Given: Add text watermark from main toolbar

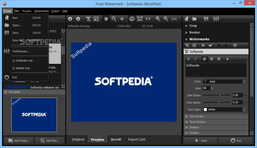Looking at the screenshot, I should [88, 19].
